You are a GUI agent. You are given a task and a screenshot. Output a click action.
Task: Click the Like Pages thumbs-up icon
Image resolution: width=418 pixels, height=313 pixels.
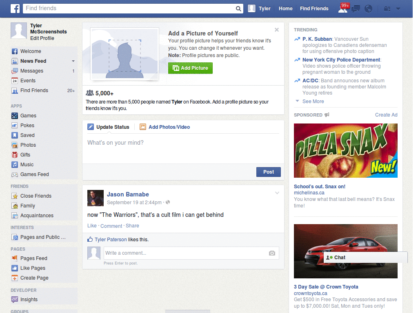click(x=15, y=268)
